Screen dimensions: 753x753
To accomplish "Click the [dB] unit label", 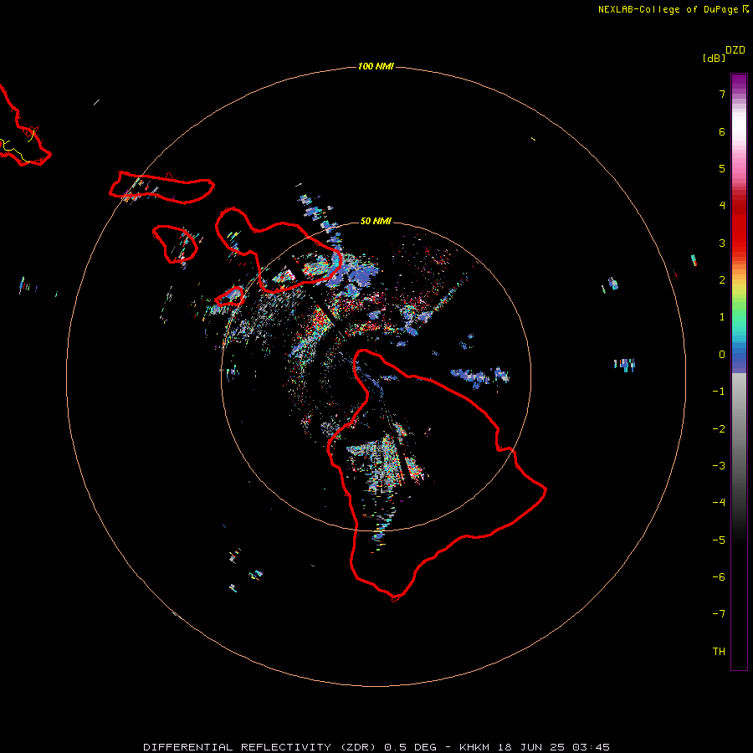I will (x=714, y=58).
